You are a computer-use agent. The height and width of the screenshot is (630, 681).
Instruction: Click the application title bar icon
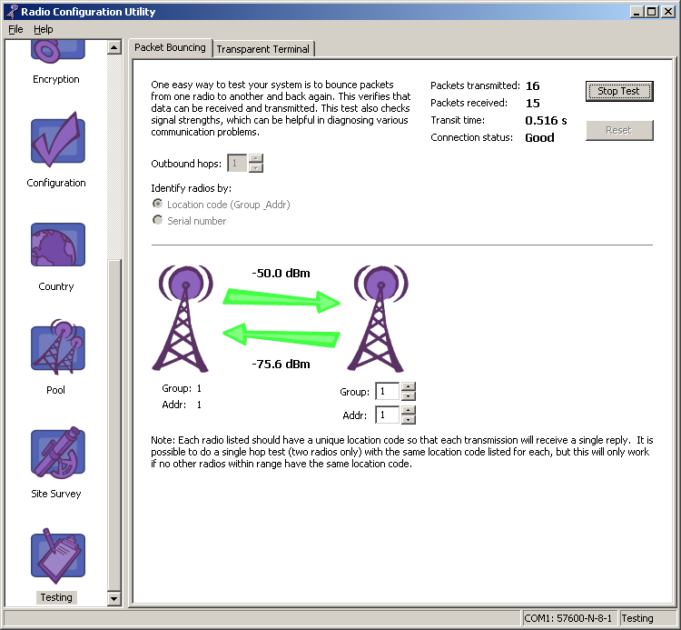tap(12, 11)
